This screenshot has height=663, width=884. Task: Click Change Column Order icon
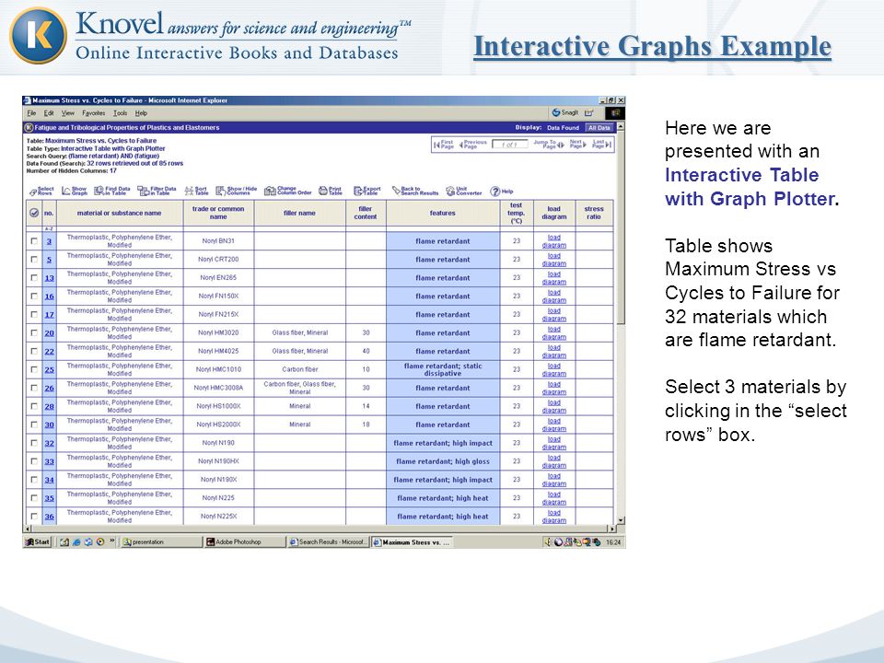click(287, 192)
